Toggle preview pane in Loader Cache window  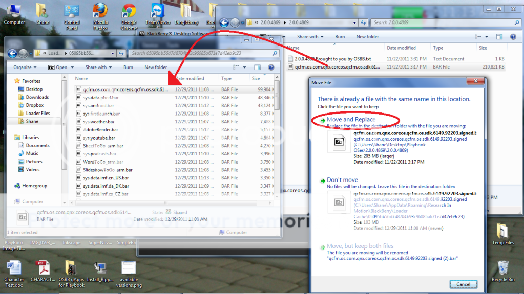[257, 67]
